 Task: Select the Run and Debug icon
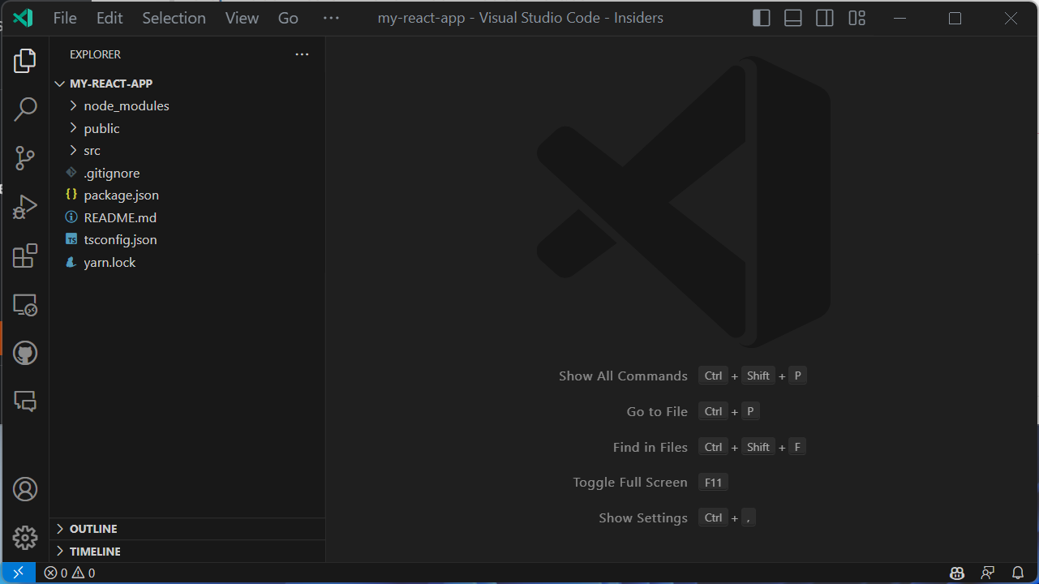[25, 207]
